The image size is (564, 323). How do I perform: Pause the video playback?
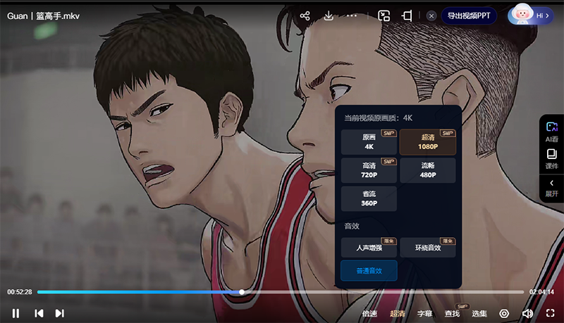[16, 313]
